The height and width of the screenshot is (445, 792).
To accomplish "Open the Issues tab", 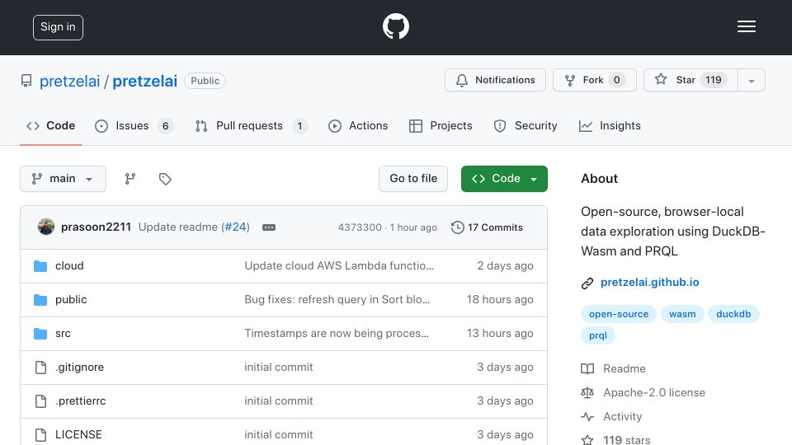I will 134,125.
